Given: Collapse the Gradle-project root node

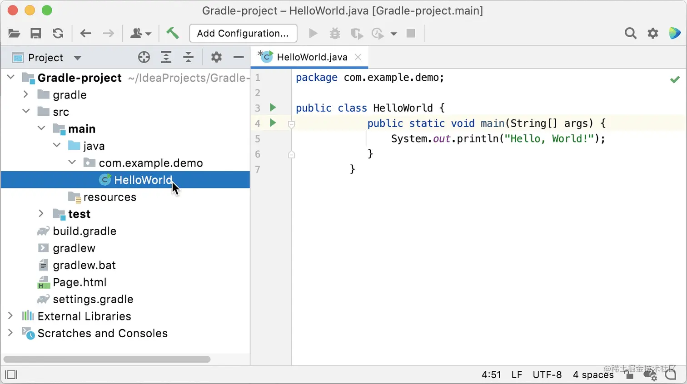Looking at the screenshot, I should pos(11,77).
